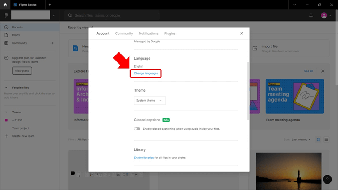Screen dimensions: 338x190
Task: Click the search files input field
Action: tap(112, 15)
